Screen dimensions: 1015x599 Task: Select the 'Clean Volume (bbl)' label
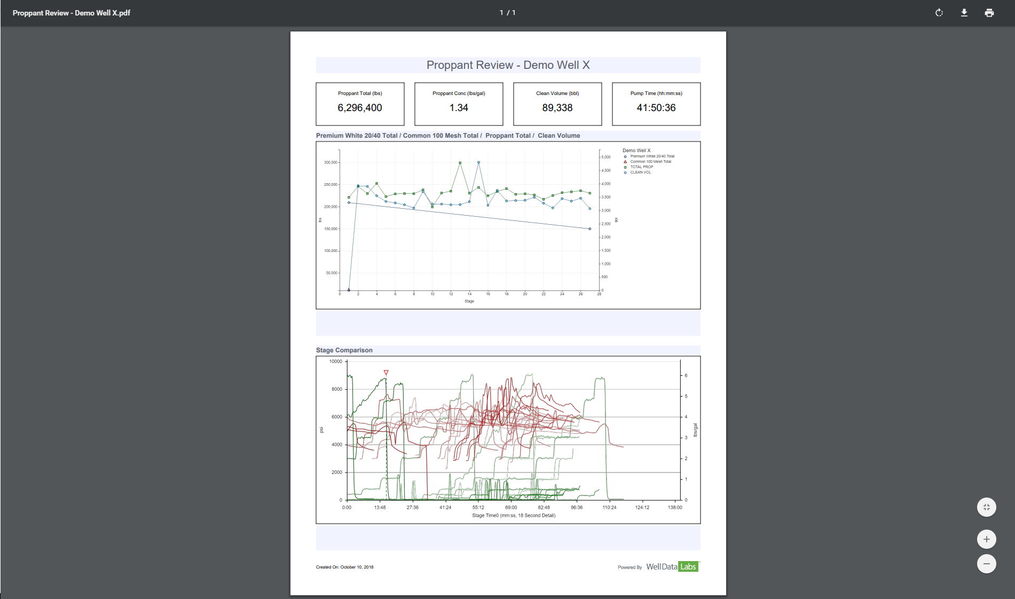pyautogui.click(x=557, y=93)
